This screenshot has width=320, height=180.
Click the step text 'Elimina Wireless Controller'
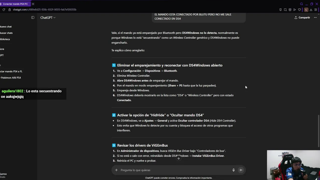click(x=133, y=76)
